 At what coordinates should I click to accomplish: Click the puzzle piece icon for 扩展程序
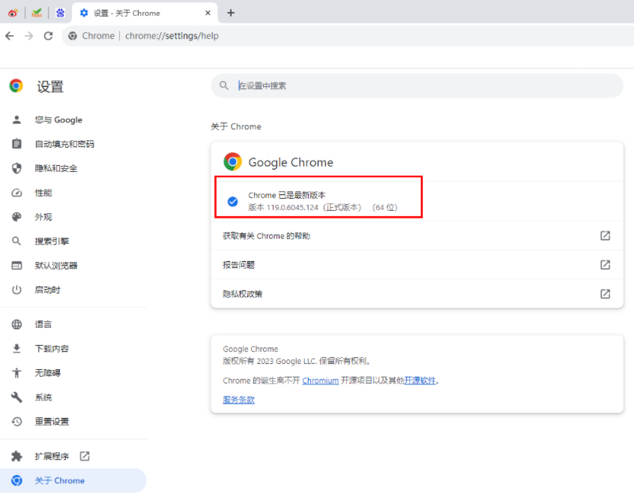tap(16, 456)
